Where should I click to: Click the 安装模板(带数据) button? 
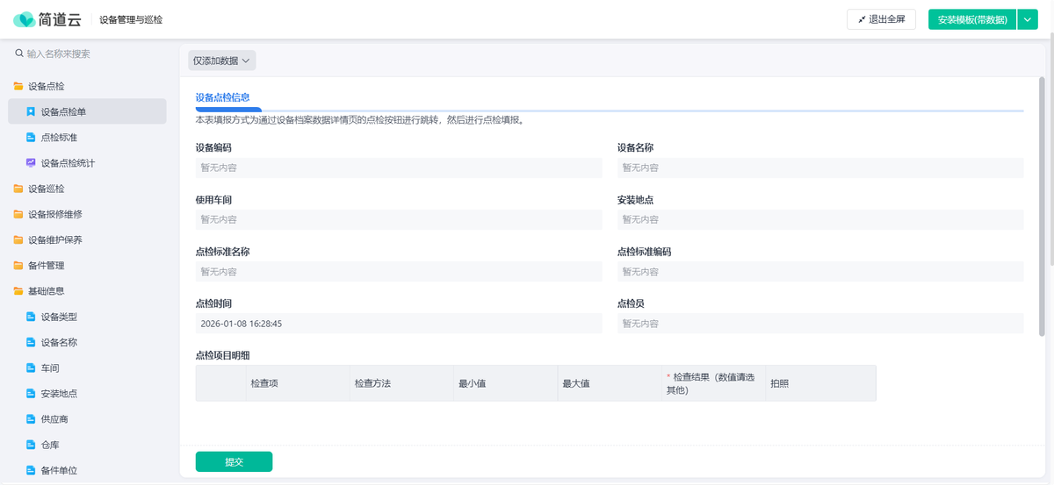click(x=971, y=19)
